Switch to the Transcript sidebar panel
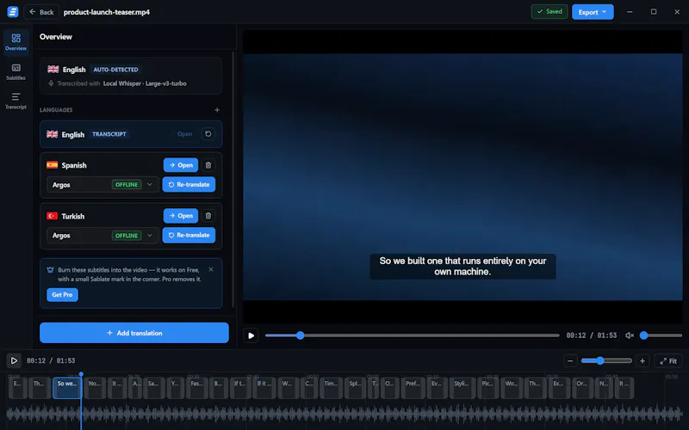689x430 pixels. point(16,101)
